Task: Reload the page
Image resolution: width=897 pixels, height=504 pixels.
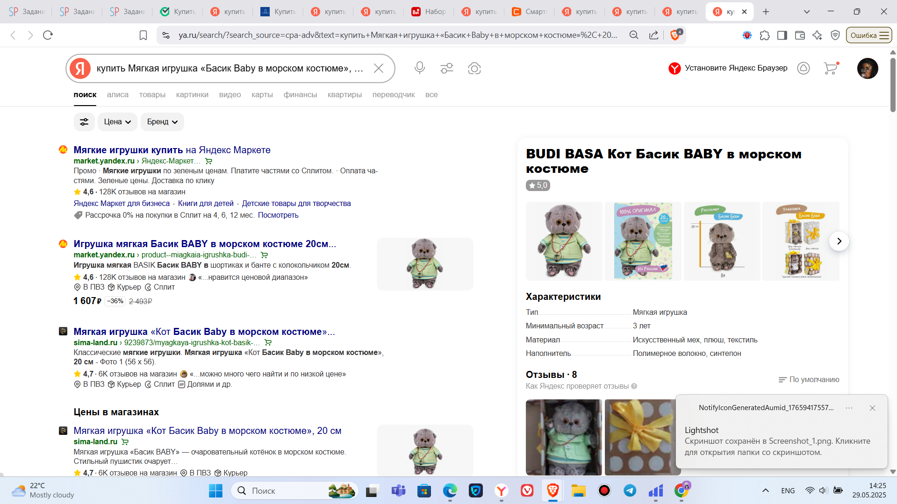Action: (48, 35)
